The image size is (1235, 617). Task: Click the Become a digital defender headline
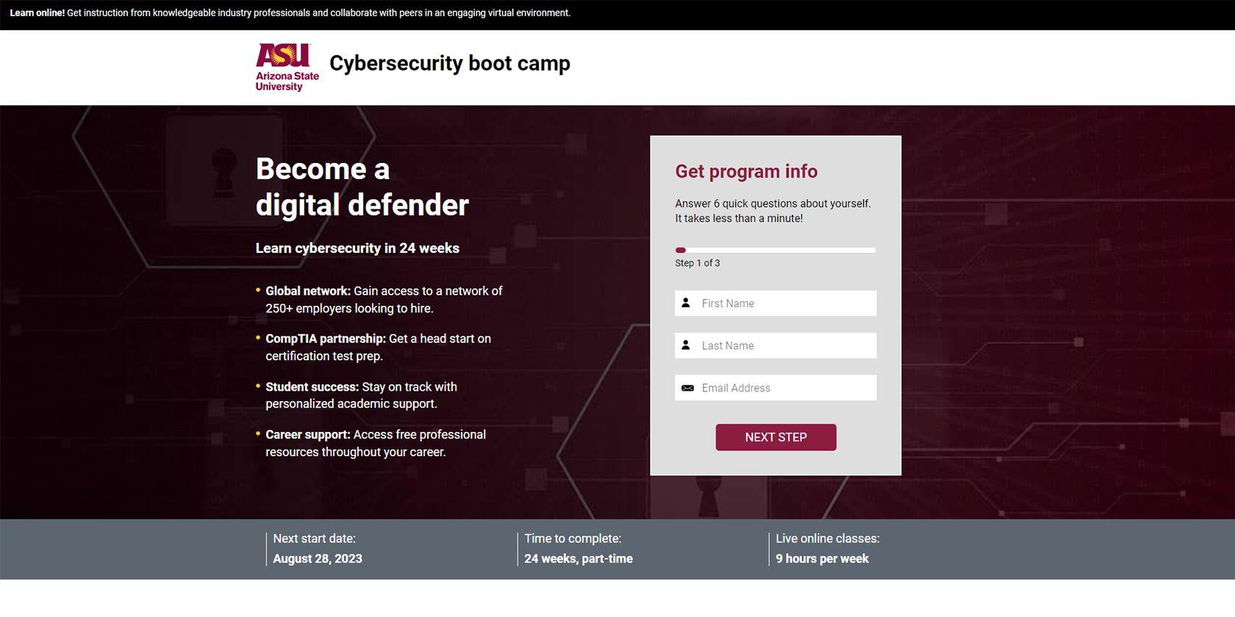click(360, 187)
